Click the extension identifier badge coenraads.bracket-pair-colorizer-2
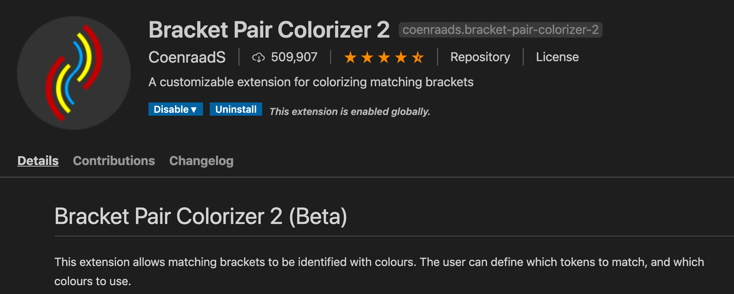734x294 pixels. click(x=500, y=31)
